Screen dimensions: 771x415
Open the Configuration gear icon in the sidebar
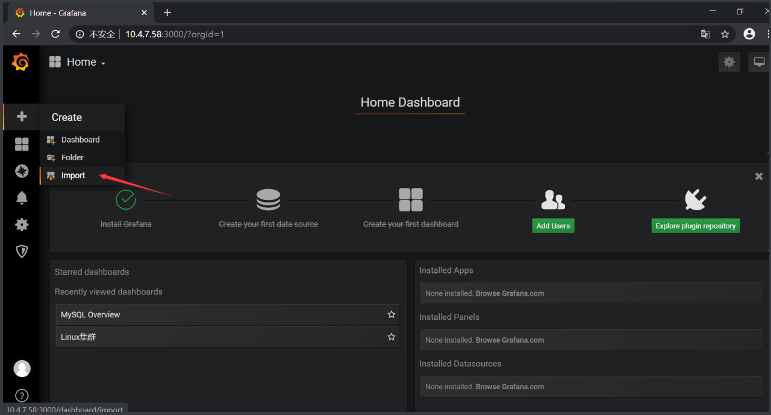(22, 225)
